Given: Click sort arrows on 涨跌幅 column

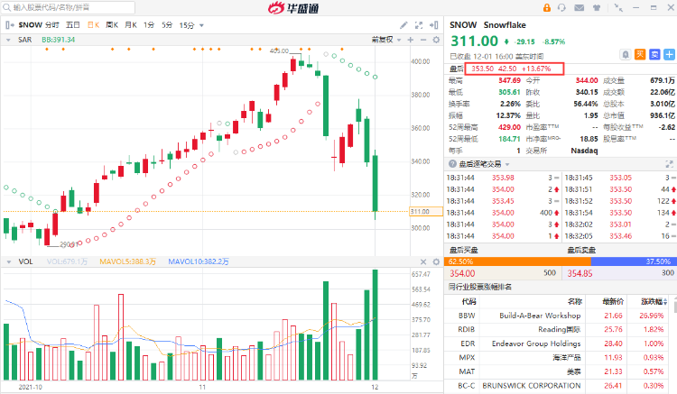Looking at the screenshot, I should (x=665, y=302).
